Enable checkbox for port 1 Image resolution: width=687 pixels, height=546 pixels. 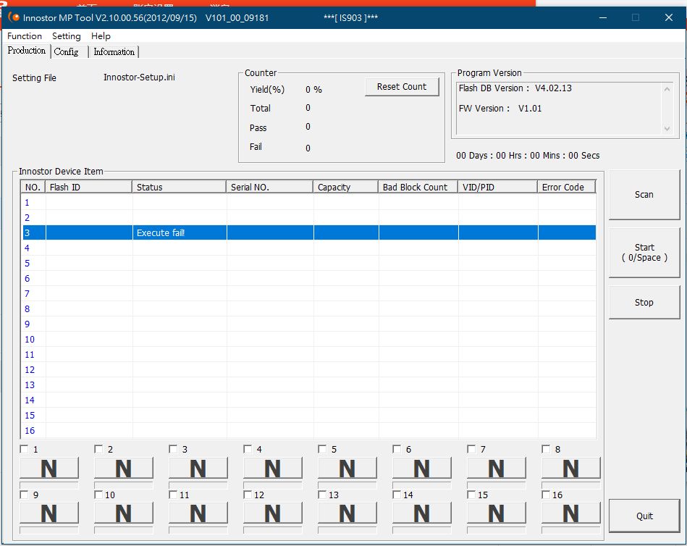pos(24,449)
